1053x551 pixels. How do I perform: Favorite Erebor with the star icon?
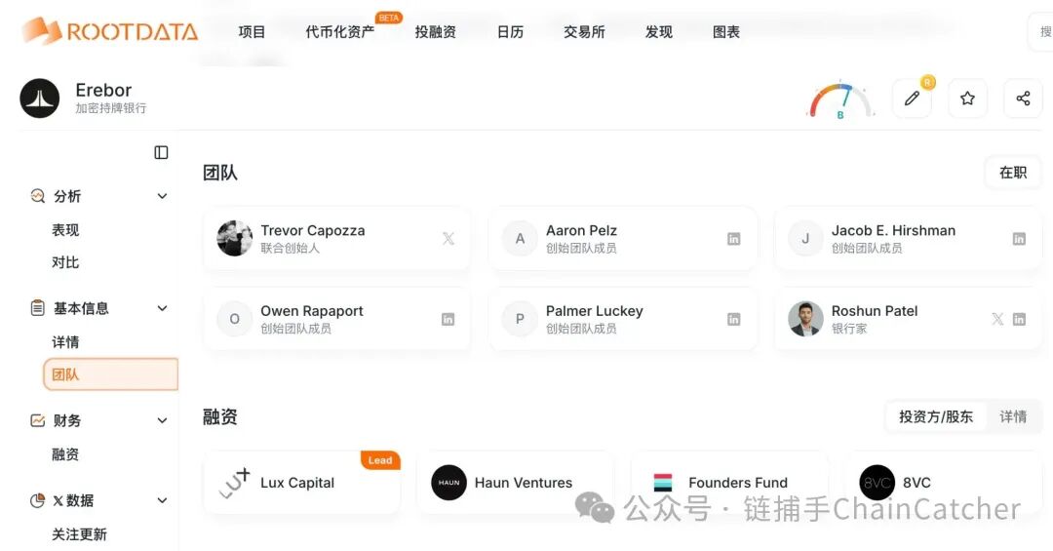967,98
